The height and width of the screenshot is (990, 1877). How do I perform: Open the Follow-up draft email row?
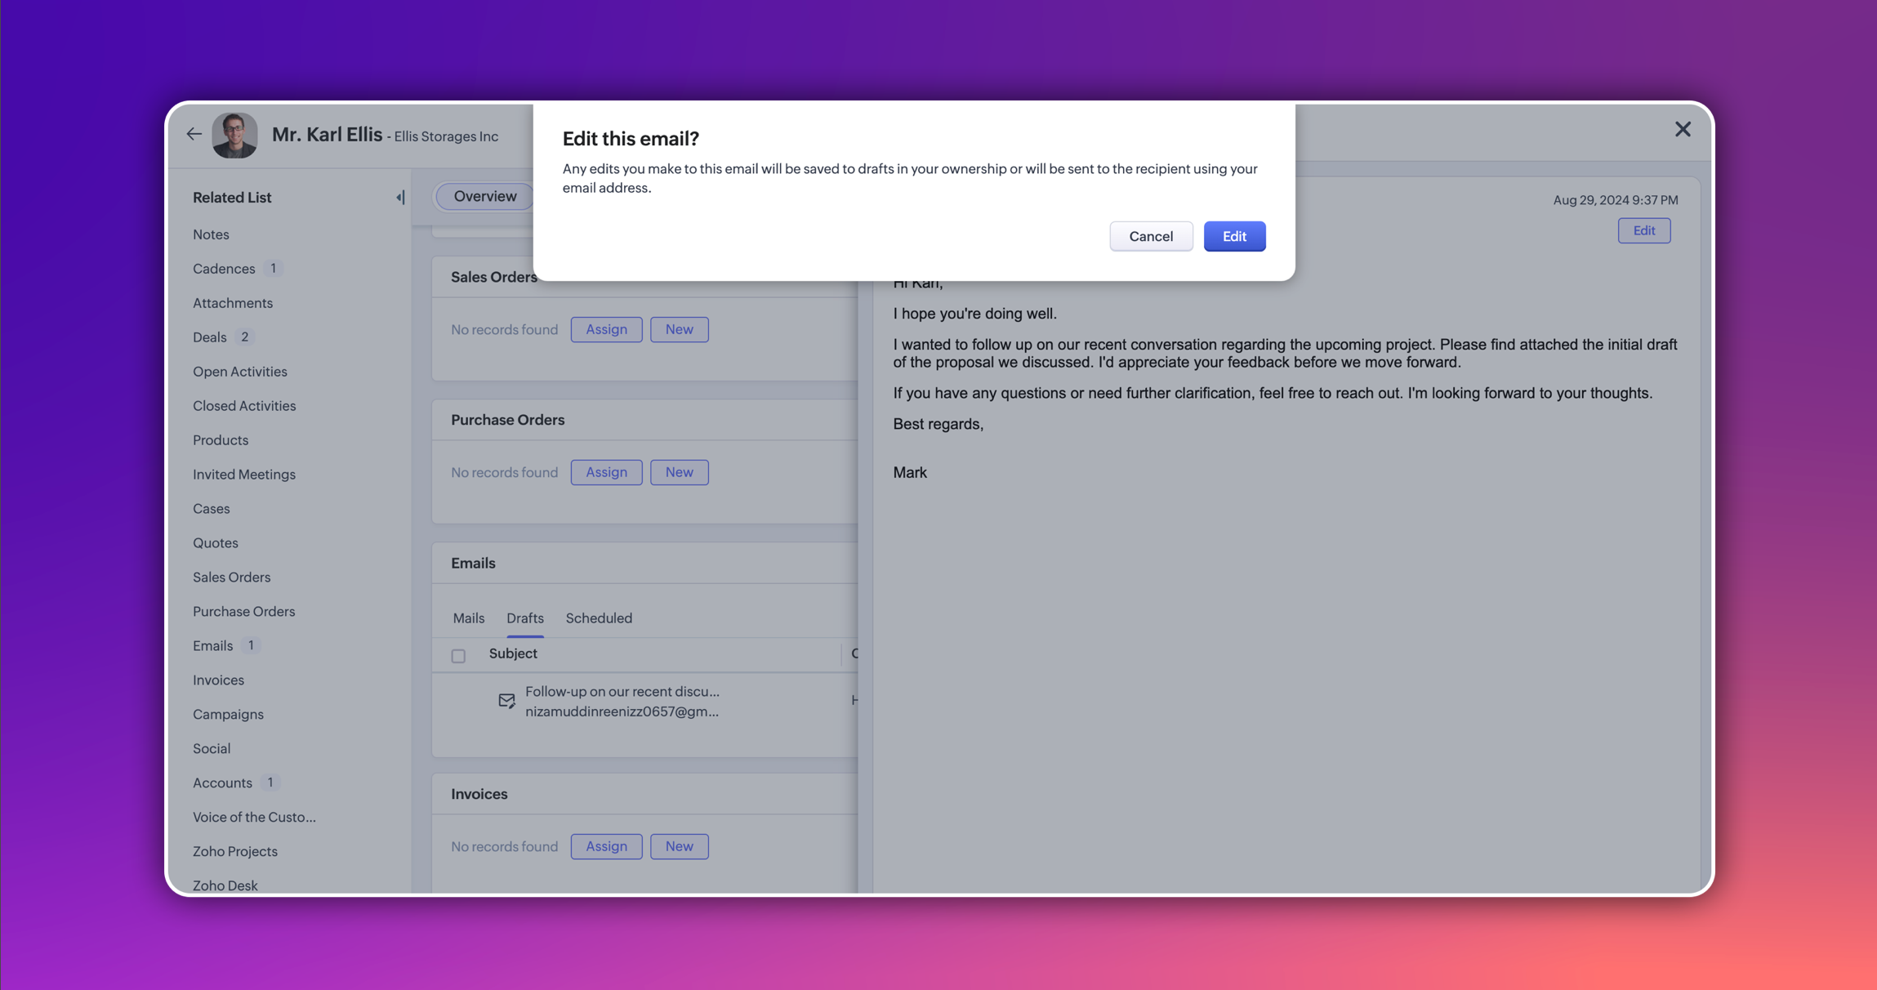622,692
